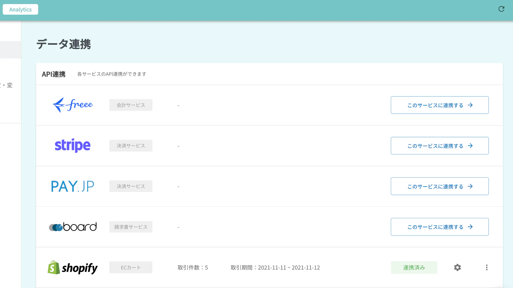513x288 pixels.
Task: Open the Shopify row three-dot menu
Action: click(487, 268)
